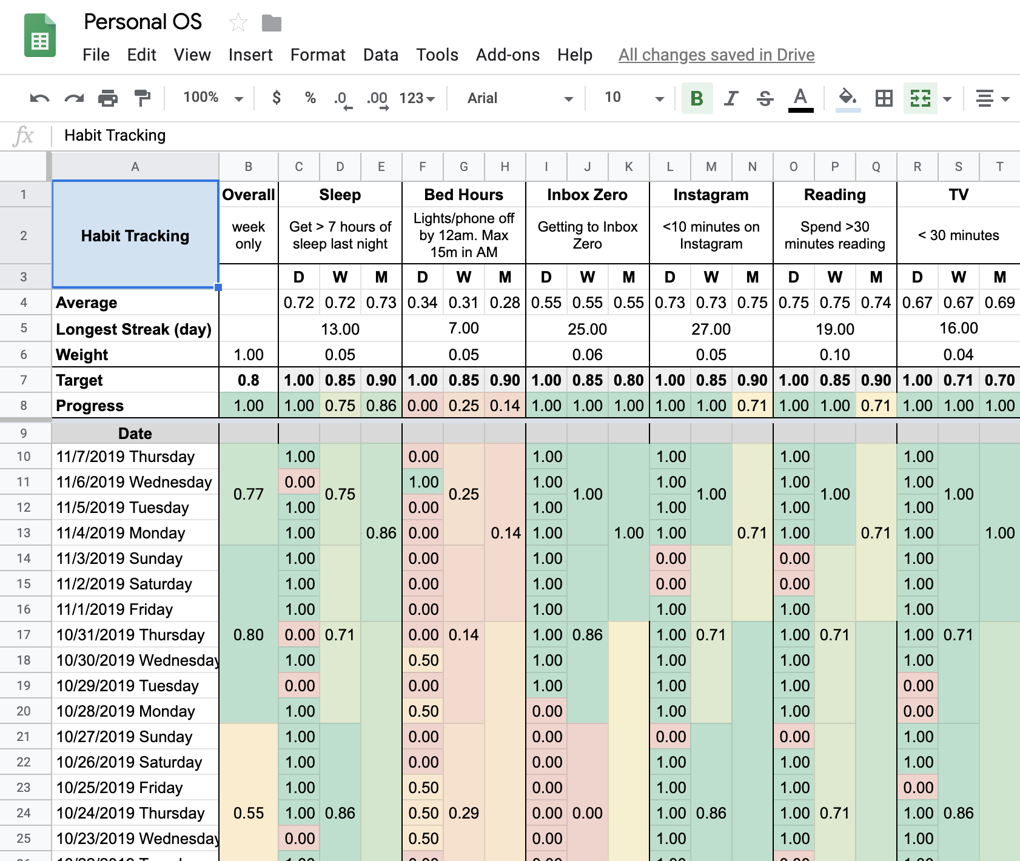The height and width of the screenshot is (861, 1020).
Task: Toggle Bold formatting
Action: (x=697, y=98)
